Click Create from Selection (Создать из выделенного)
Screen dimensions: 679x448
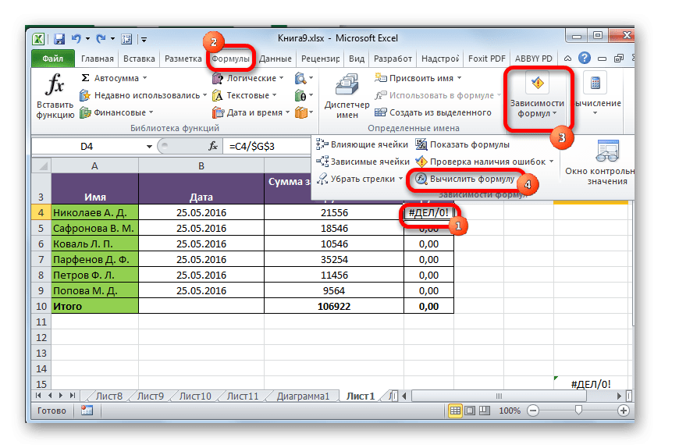click(x=433, y=112)
